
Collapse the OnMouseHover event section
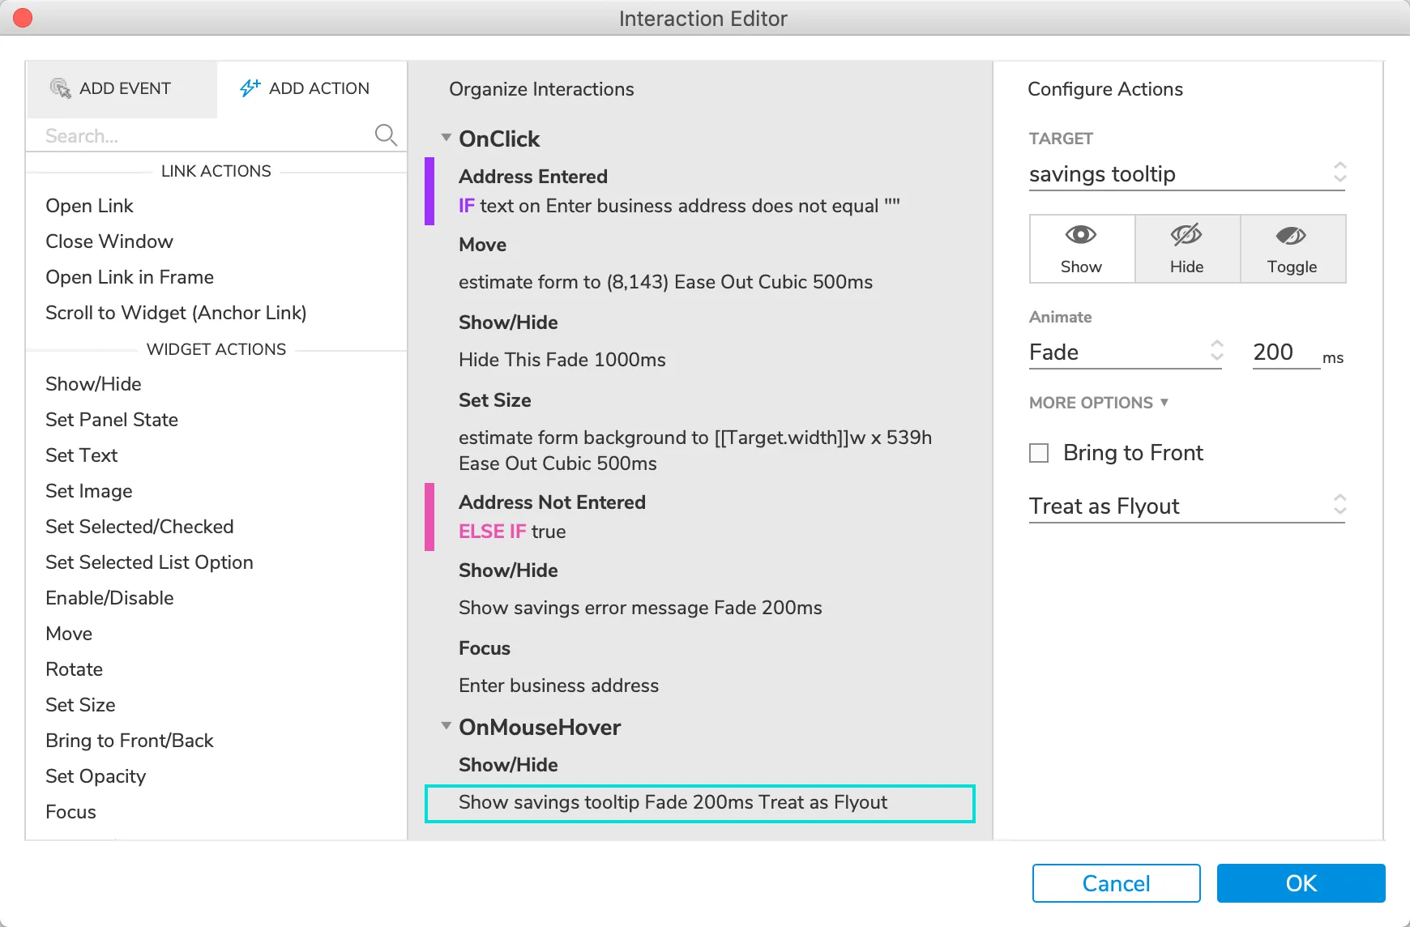pyautogui.click(x=446, y=726)
